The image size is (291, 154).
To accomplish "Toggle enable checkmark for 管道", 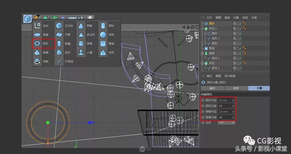I will click(x=240, y=48).
